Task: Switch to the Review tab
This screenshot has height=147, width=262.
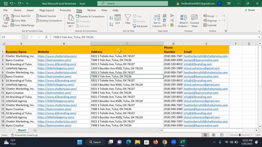Action: pyautogui.click(x=92, y=10)
